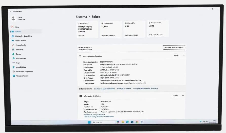The height and width of the screenshot is (133, 226).
Task: Open Termos de Licença de Software link
Action: coord(99,117)
